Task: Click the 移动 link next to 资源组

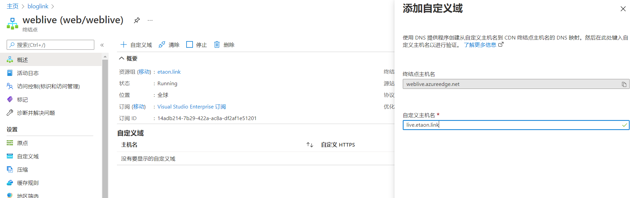Action: [144, 72]
